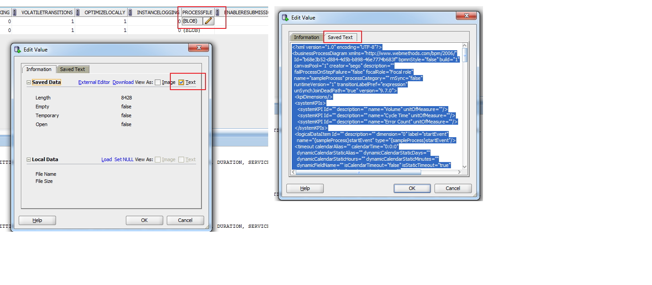Click the scroll-up arrow of Saved Text area

tap(465, 45)
